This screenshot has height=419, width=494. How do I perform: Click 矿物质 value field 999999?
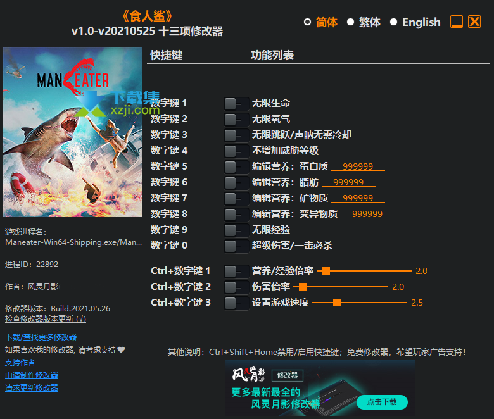[x=358, y=198]
